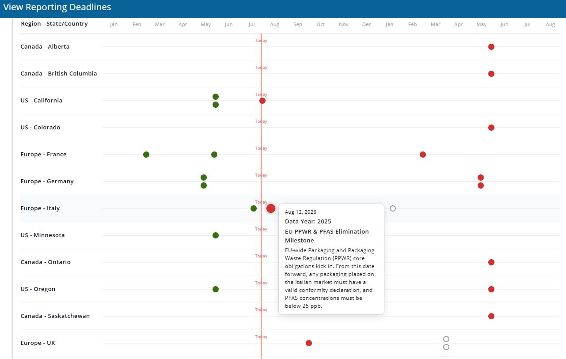Screen dimensions: 566x359
Task: Click US - California red marker near Today
Action: (x=262, y=101)
